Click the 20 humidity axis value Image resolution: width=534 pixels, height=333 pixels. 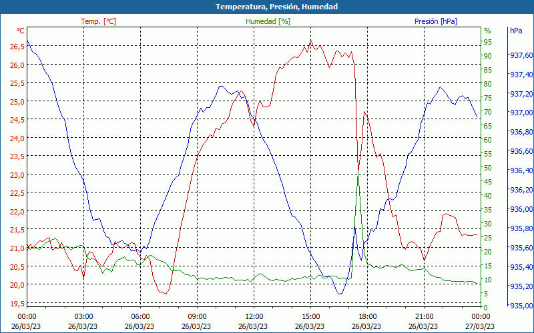coord(488,252)
